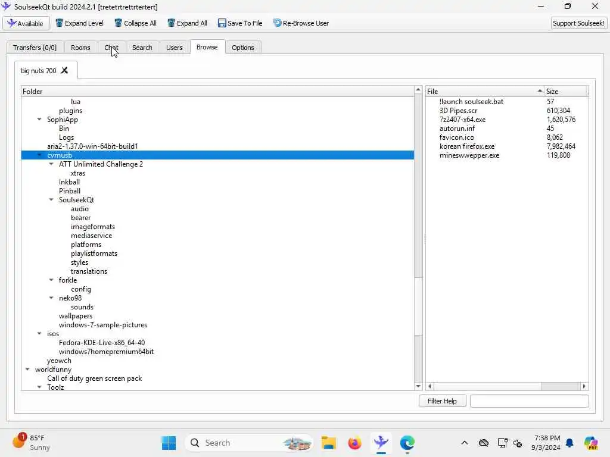Select file !launch soulseek.bat

pyautogui.click(x=471, y=101)
